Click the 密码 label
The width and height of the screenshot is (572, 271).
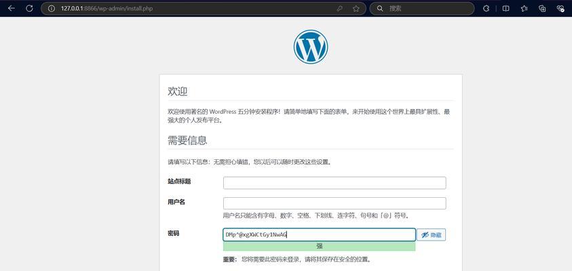[x=174, y=234]
